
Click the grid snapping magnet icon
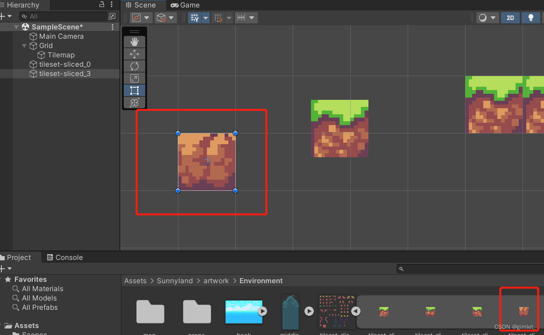click(218, 18)
